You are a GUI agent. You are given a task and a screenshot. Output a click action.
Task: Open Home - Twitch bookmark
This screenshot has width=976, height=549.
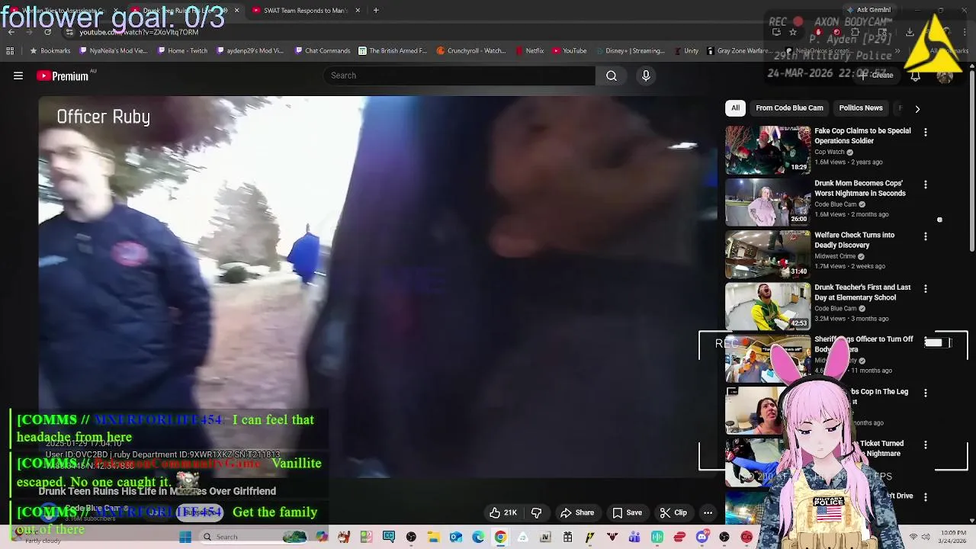click(x=182, y=51)
